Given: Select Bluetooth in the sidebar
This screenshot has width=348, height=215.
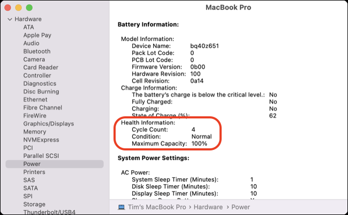Looking at the screenshot, I should coord(36,51).
